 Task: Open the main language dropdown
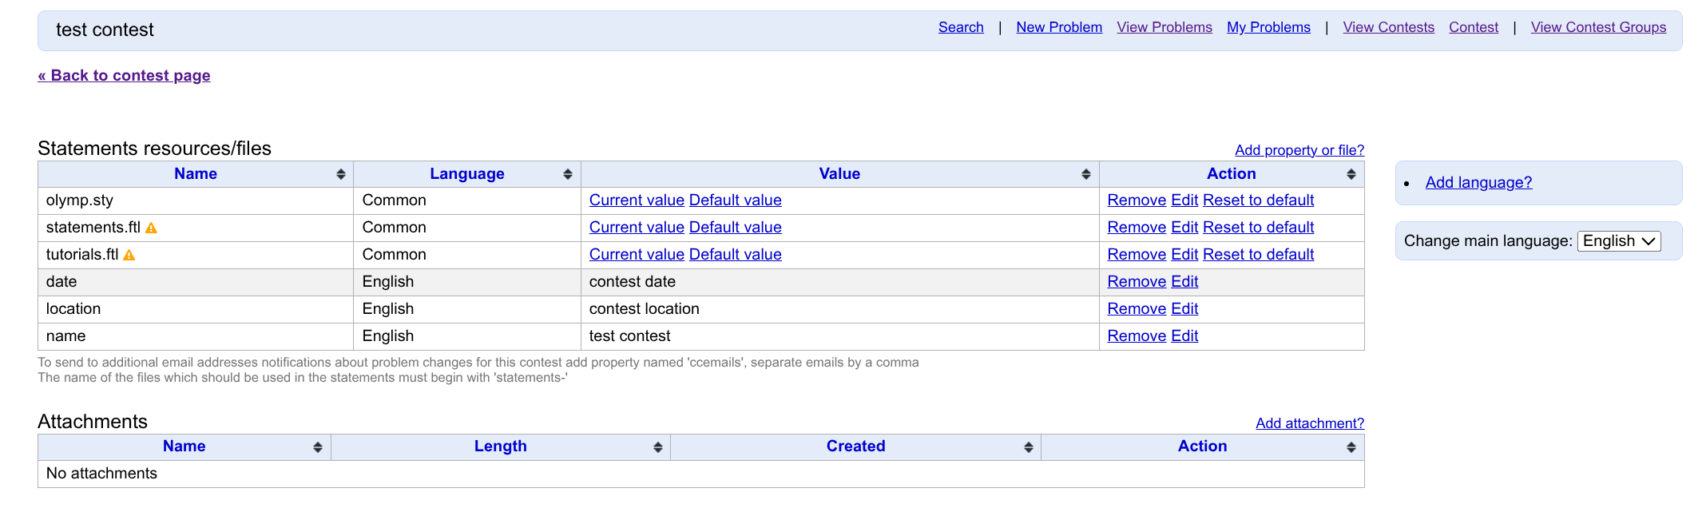[1619, 241]
